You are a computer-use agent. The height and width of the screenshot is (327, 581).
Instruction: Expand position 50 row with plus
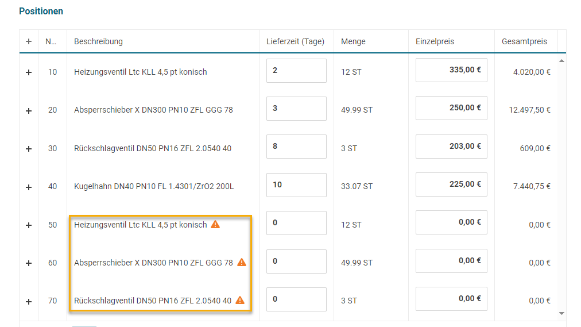(29, 225)
